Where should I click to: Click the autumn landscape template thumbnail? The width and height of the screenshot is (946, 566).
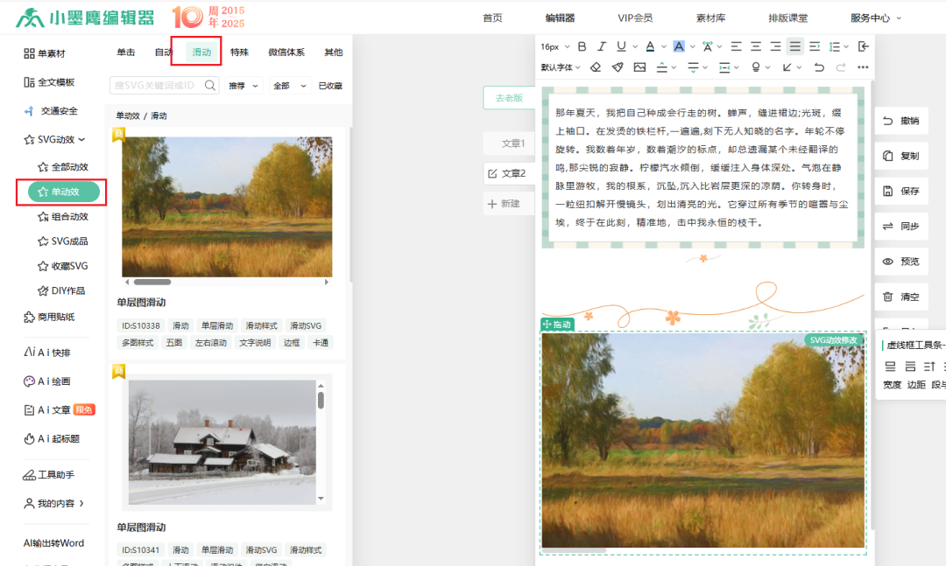point(227,206)
